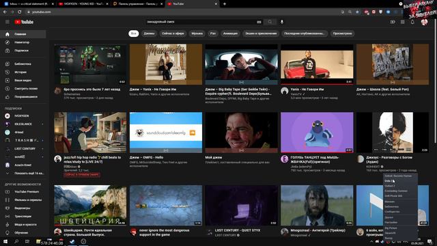Open Понравившиеся liked videos

coord(23,97)
